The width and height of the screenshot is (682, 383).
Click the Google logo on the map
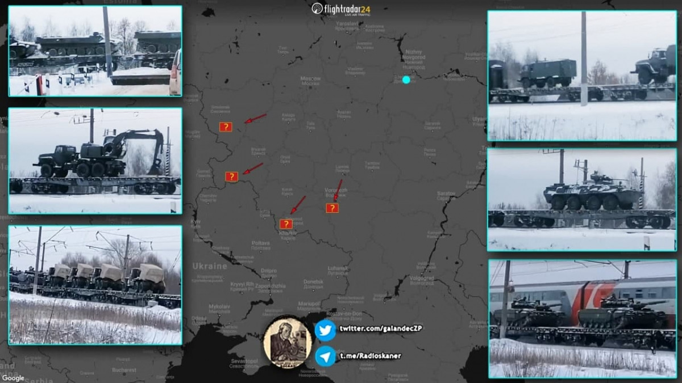click(x=13, y=378)
